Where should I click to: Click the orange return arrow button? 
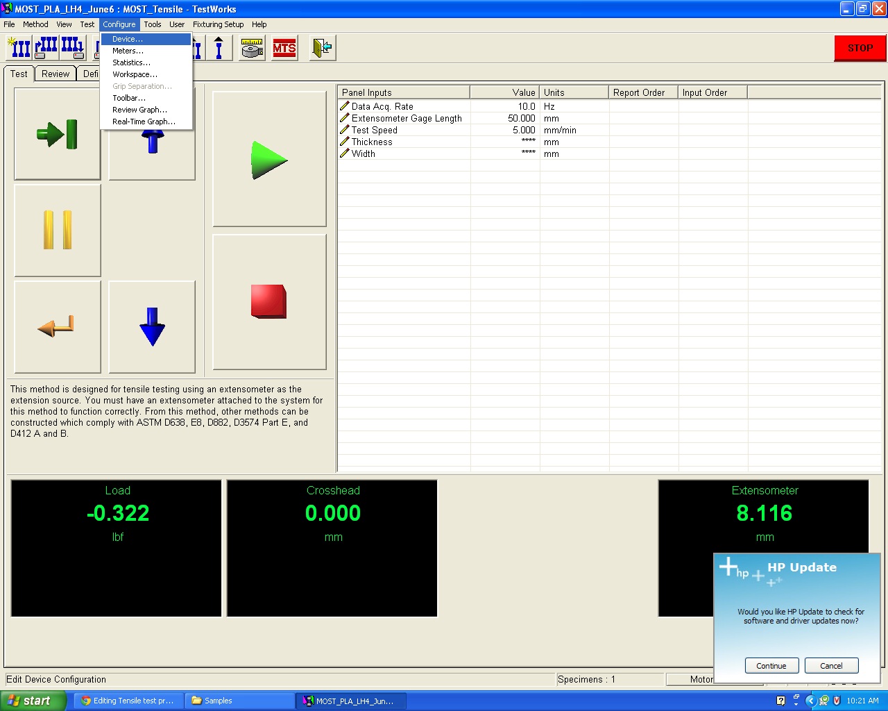(x=57, y=326)
